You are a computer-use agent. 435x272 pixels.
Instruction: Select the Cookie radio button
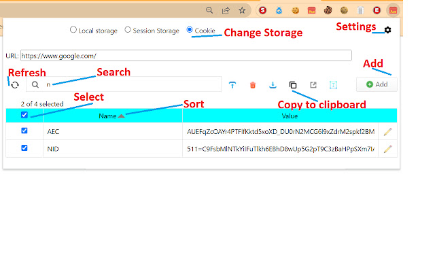coord(190,29)
